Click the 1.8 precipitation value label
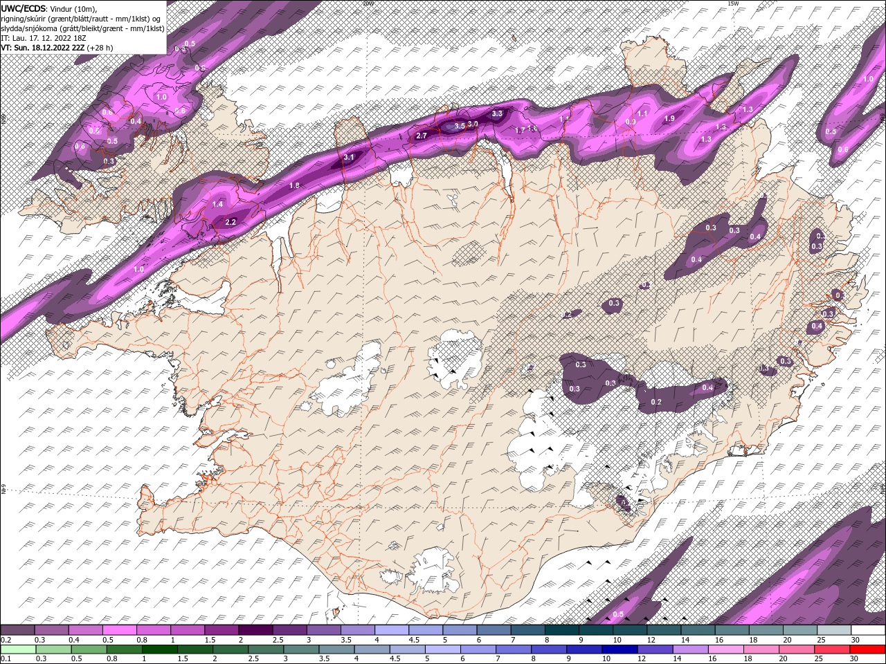 click(x=294, y=186)
